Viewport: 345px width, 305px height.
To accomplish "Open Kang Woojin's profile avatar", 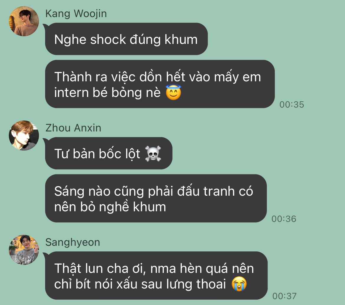I will click(x=24, y=21).
